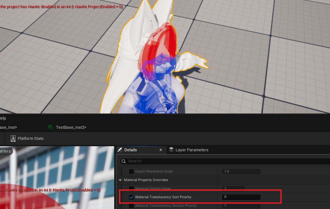330x209 pixels.
Task: Uncheck Material Translucency Sort Priority override
Action: [131, 197]
